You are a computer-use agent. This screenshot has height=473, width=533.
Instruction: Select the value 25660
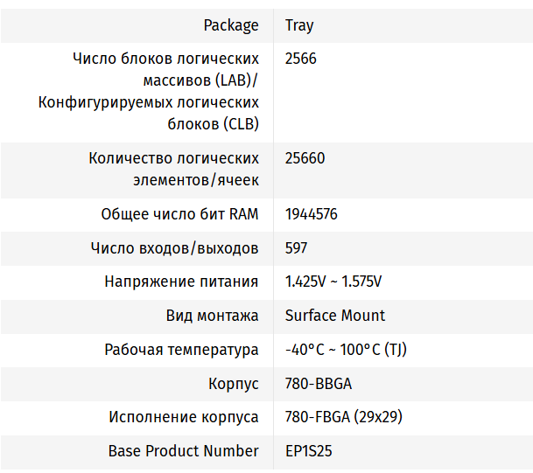pyautogui.click(x=305, y=158)
